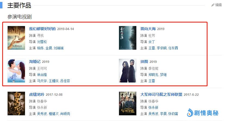The width and height of the screenshot is (226, 121).
Task: Open the 军师联盟 poster thumbnail
Action: tap(128, 103)
